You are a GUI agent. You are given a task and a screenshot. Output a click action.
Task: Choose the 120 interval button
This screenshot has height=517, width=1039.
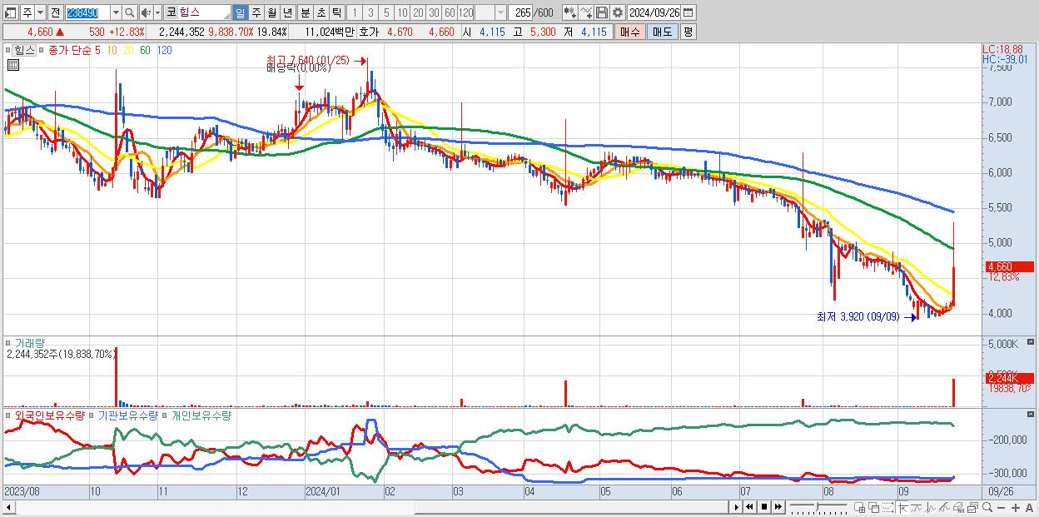pyautogui.click(x=465, y=13)
